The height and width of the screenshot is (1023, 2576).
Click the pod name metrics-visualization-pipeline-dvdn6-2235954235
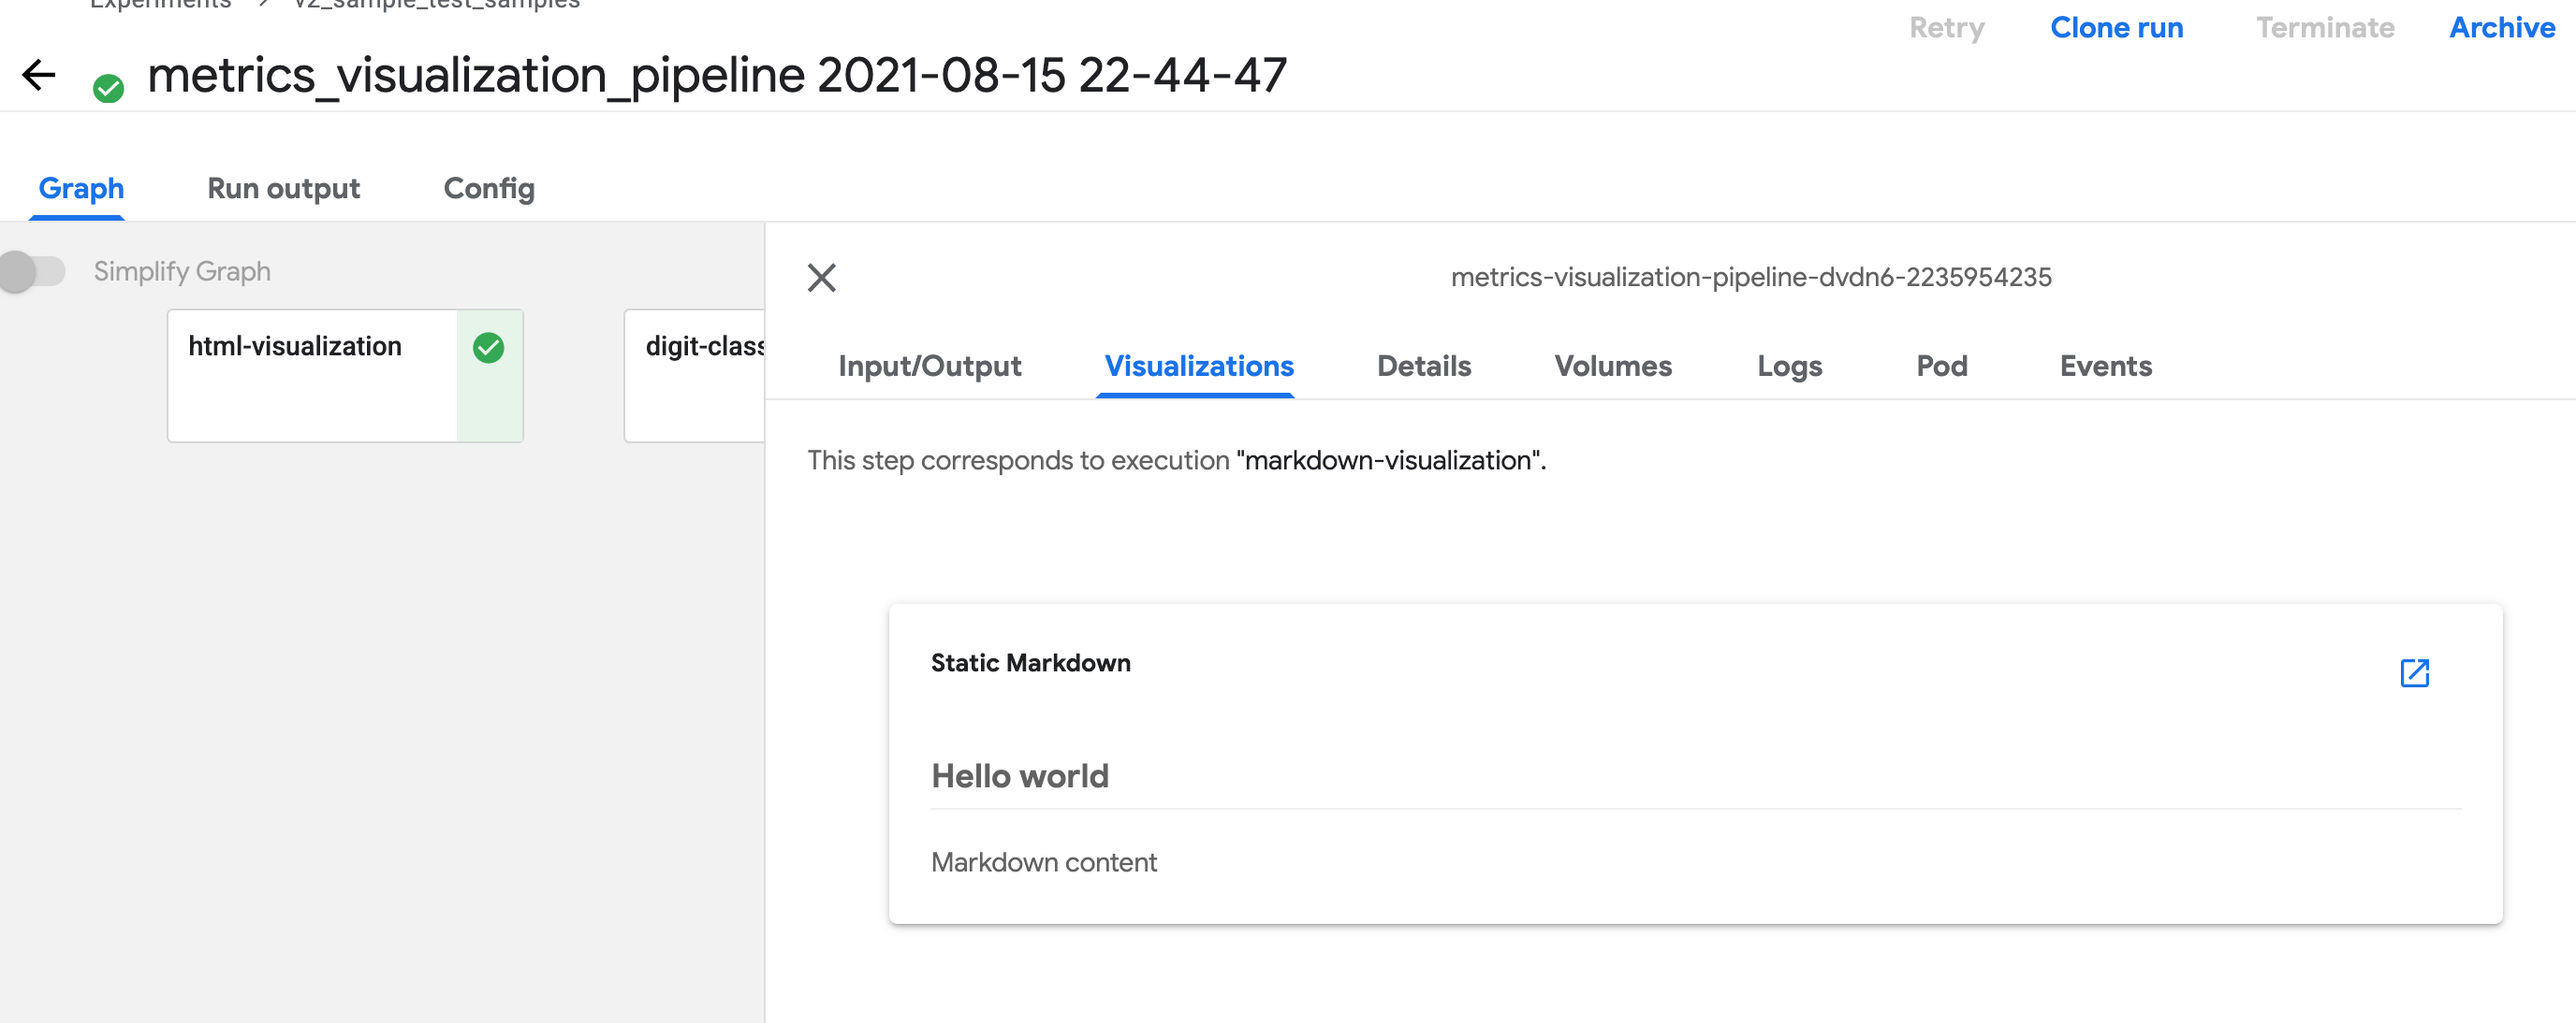point(1750,277)
